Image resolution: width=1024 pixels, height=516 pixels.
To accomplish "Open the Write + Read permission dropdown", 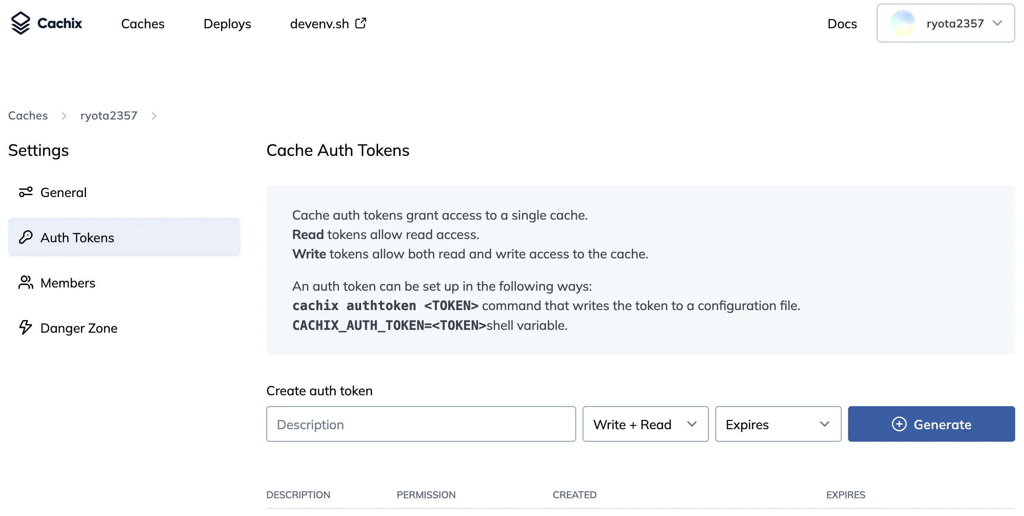I will pos(645,424).
